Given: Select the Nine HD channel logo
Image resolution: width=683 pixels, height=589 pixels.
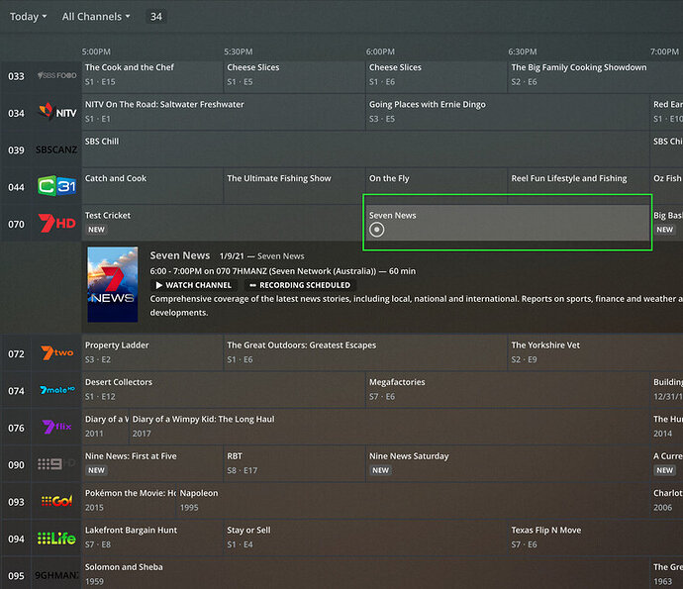Looking at the screenshot, I should pyautogui.click(x=56, y=464).
